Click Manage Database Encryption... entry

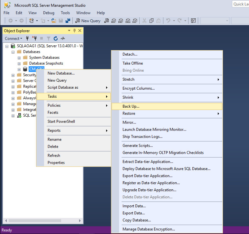tap(167, 229)
